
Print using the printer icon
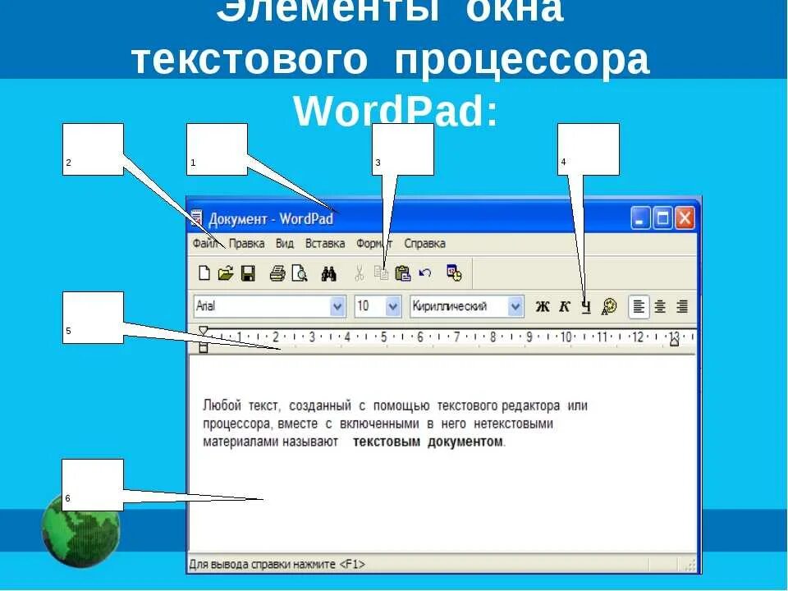(277, 273)
